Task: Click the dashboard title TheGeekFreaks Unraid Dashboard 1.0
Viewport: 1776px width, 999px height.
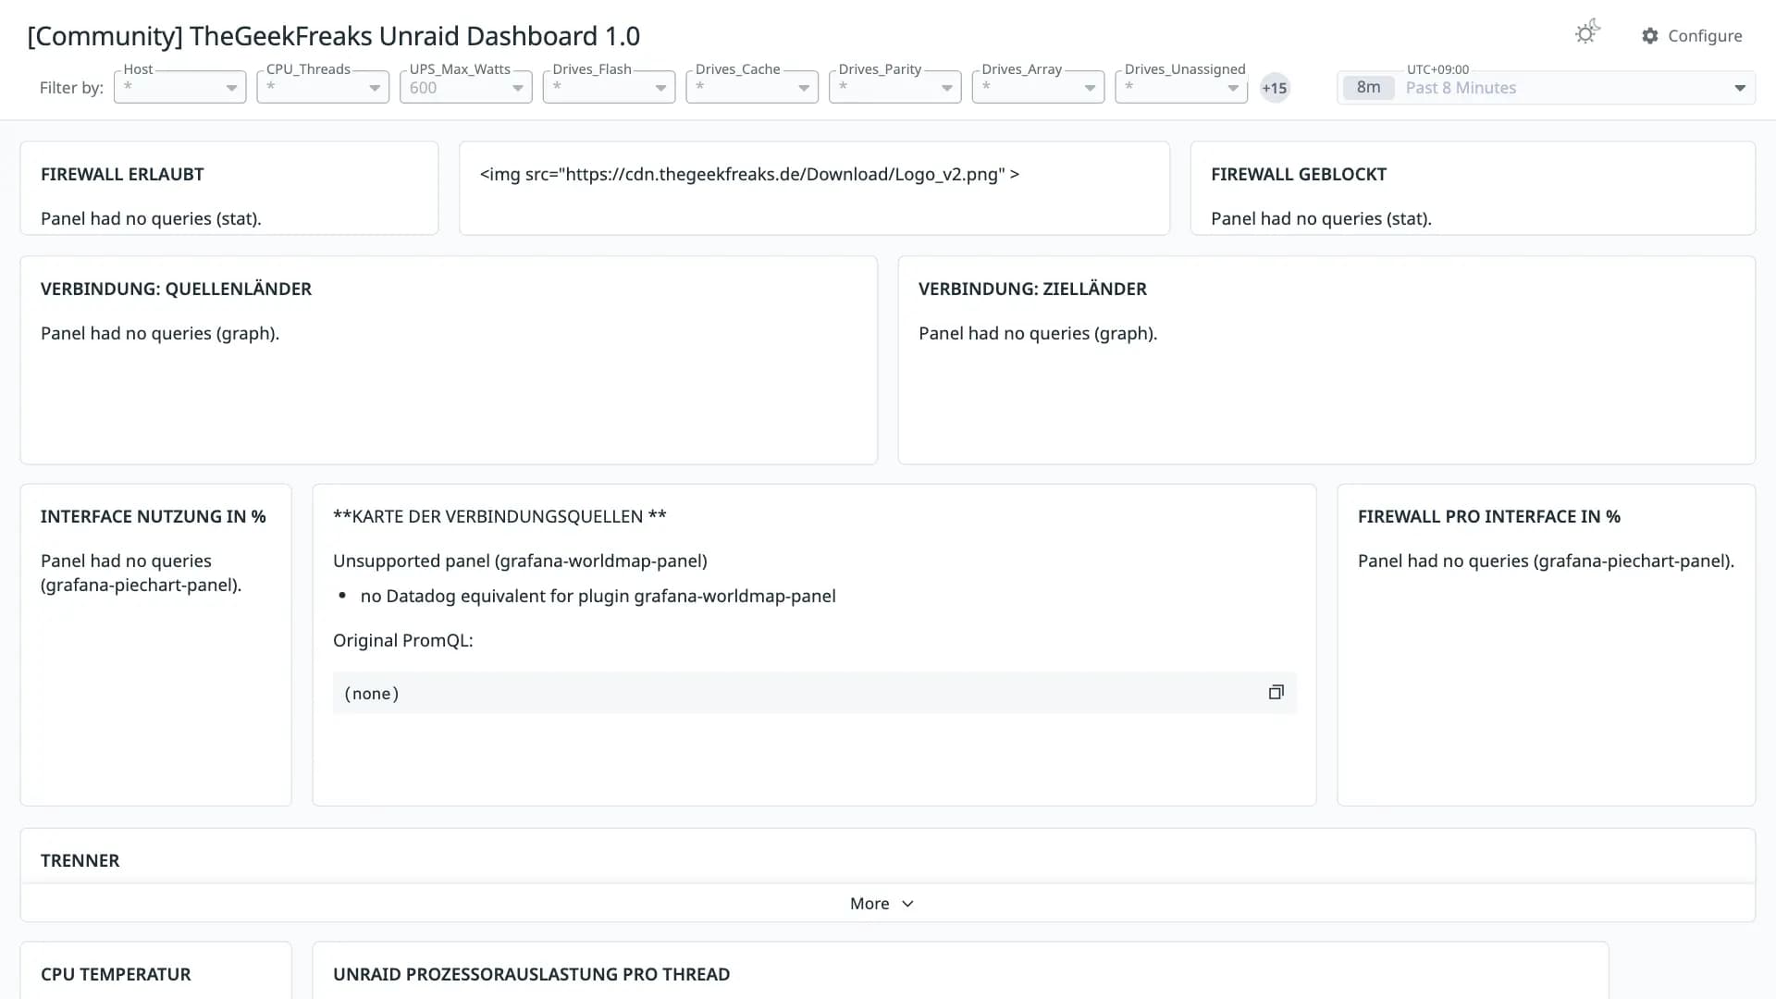Action: point(334,36)
